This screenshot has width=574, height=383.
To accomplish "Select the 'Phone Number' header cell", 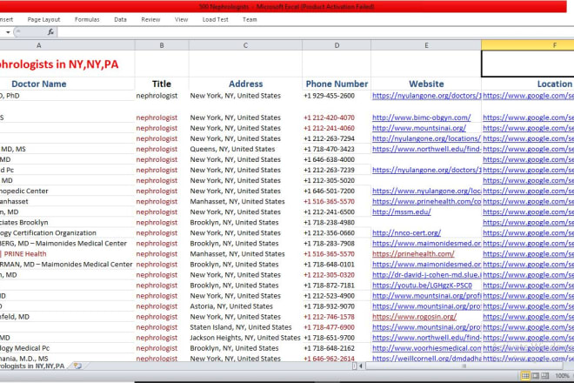I will click(x=337, y=84).
